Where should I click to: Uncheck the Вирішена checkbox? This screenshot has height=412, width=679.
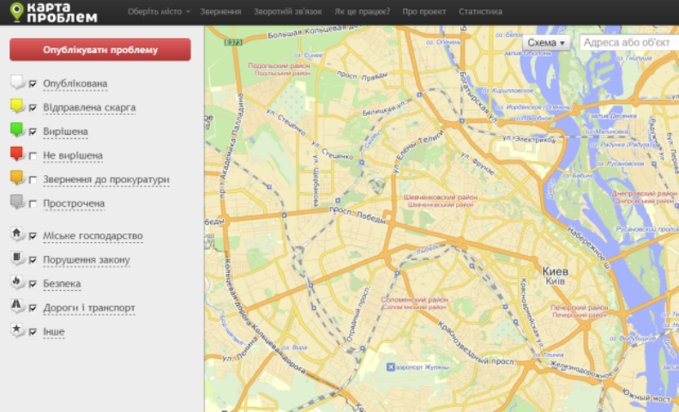(33, 131)
